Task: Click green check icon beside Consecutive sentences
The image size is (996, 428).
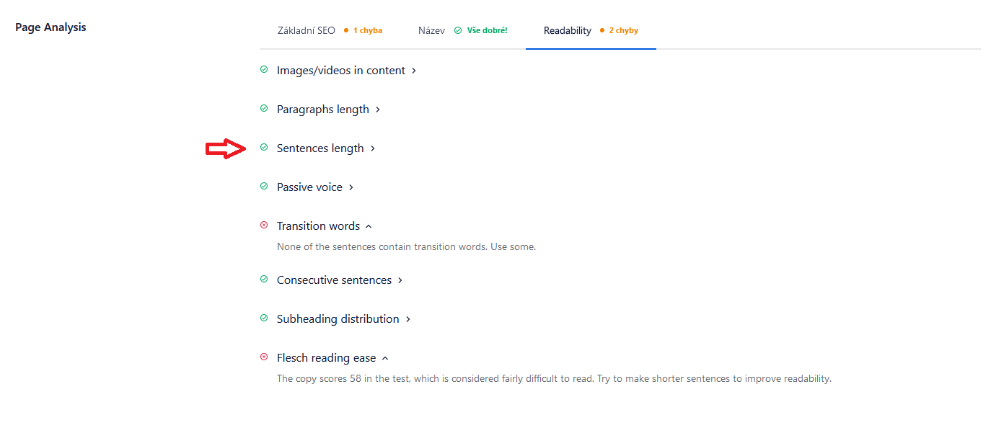Action: pos(263,280)
